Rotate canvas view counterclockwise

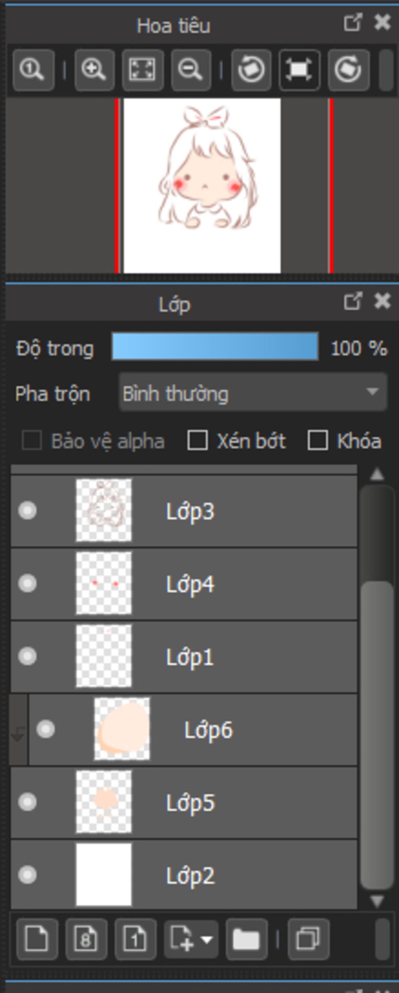click(x=251, y=70)
